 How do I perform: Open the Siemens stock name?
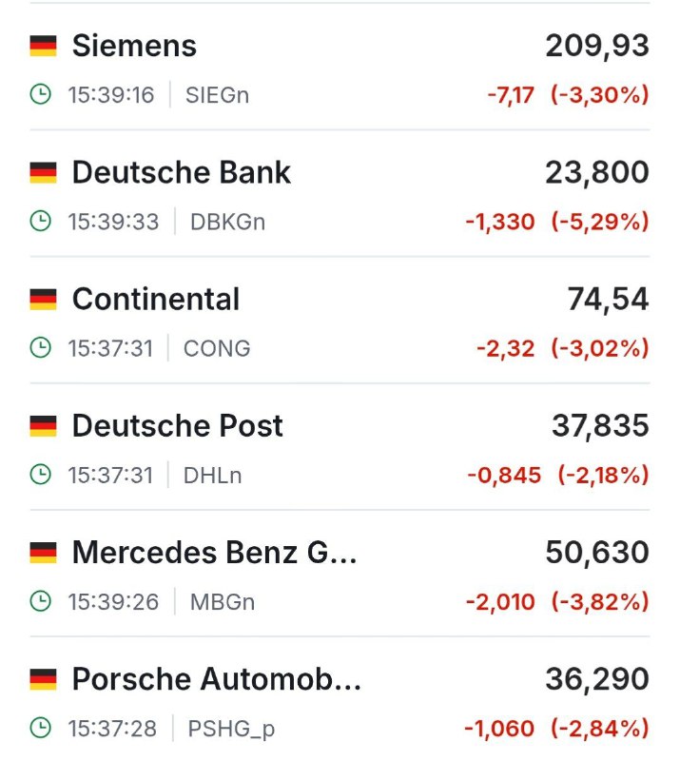click(x=134, y=46)
